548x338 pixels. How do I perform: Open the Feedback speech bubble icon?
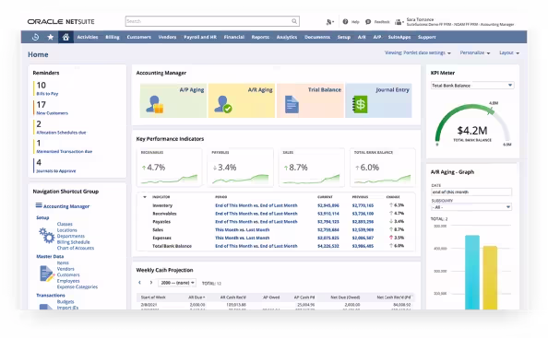(x=368, y=21)
